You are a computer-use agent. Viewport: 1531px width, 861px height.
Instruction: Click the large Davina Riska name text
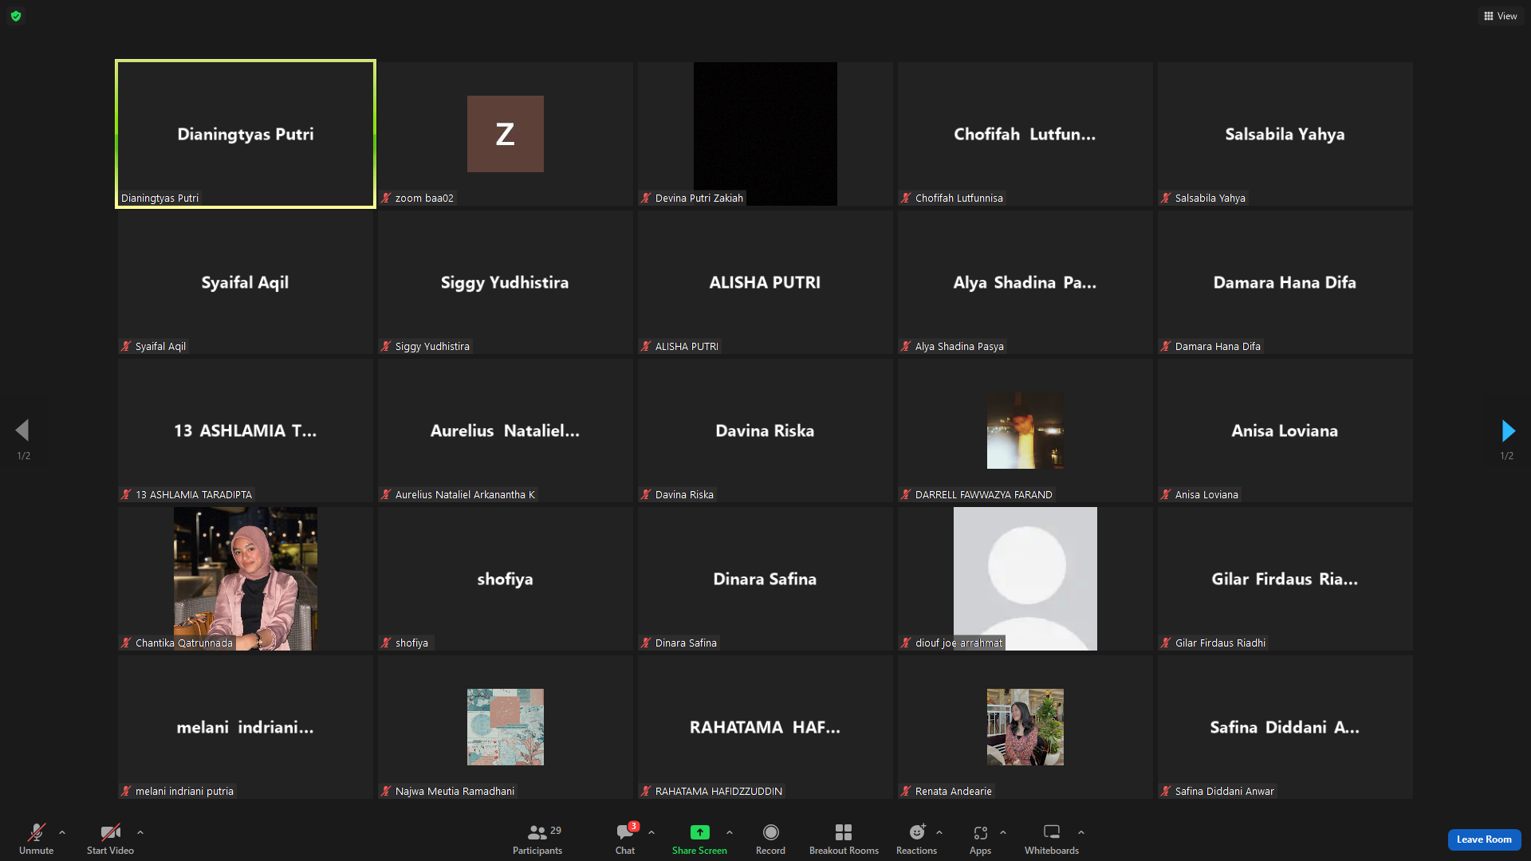tap(765, 431)
